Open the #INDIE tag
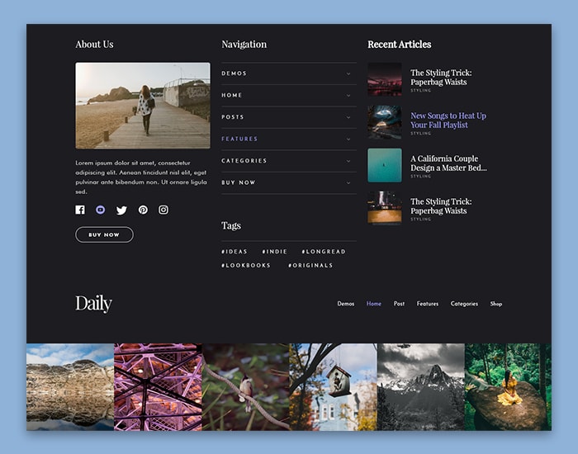This screenshot has width=578, height=454. 275,252
